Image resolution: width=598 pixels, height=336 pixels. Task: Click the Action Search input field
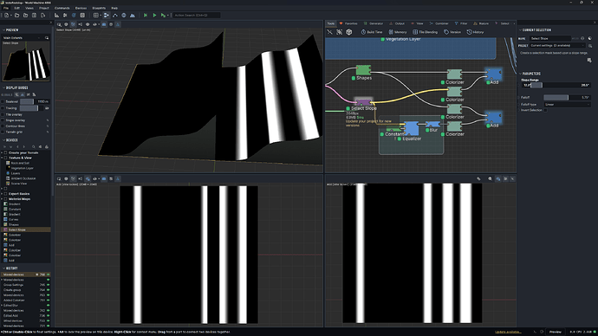tap(196, 16)
